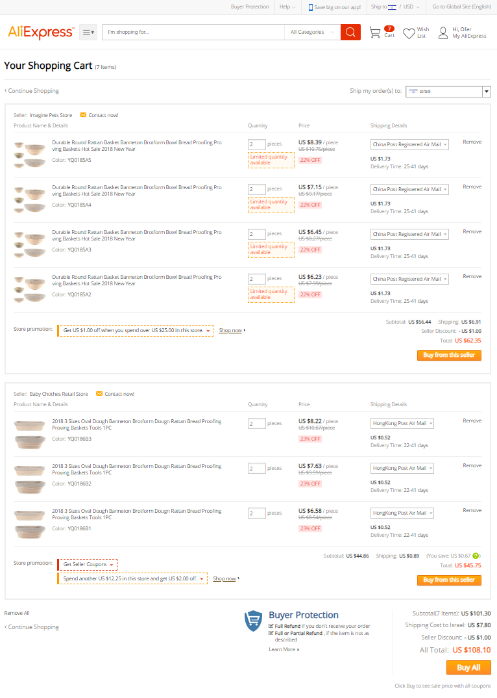Viewport: 497px width, 698px height.
Task: Expand the Get Seller Coupons dropdown
Action: pyautogui.click(x=88, y=565)
